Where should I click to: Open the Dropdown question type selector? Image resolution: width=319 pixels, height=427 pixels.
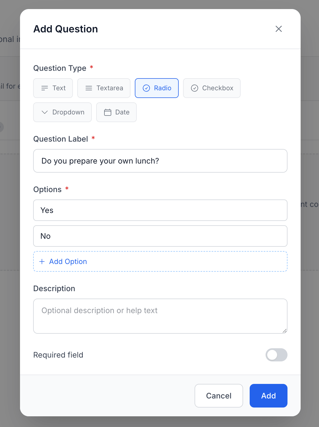62,112
